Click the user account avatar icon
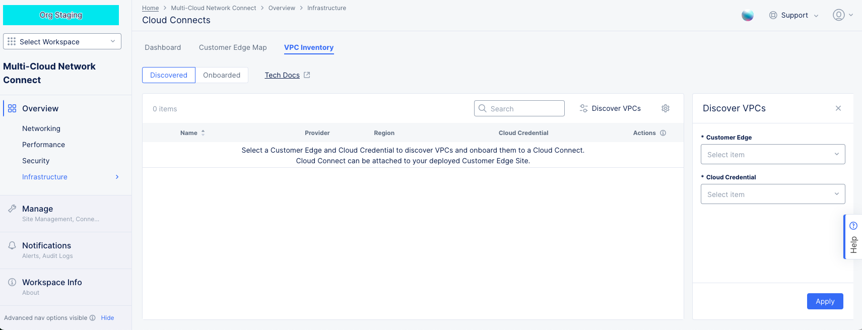862x330 pixels. 838,15
